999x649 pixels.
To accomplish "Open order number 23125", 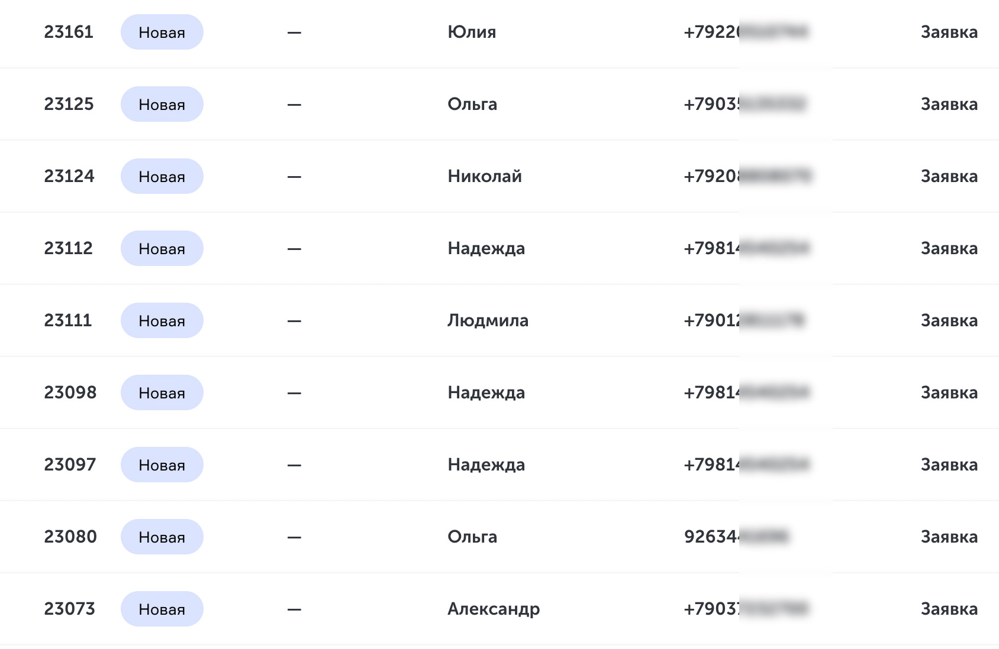I will pyautogui.click(x=69, y=104).
